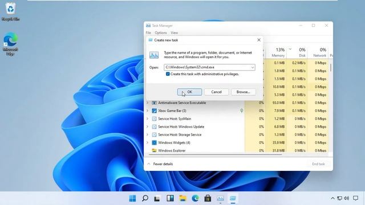Sort by Network column header
Image resolution: width=365 pixels, height=205 pixels.
point(318,52)
